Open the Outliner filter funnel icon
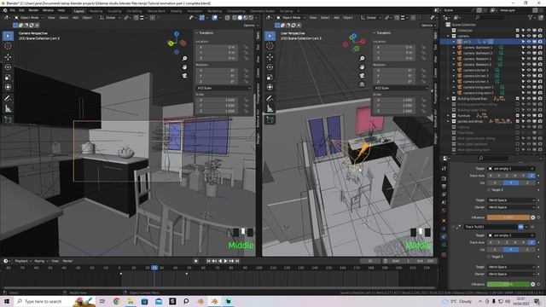546x307 pixels. (531, 17)
